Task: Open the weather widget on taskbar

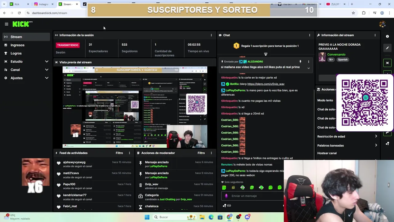Action: tap(17, 217)
